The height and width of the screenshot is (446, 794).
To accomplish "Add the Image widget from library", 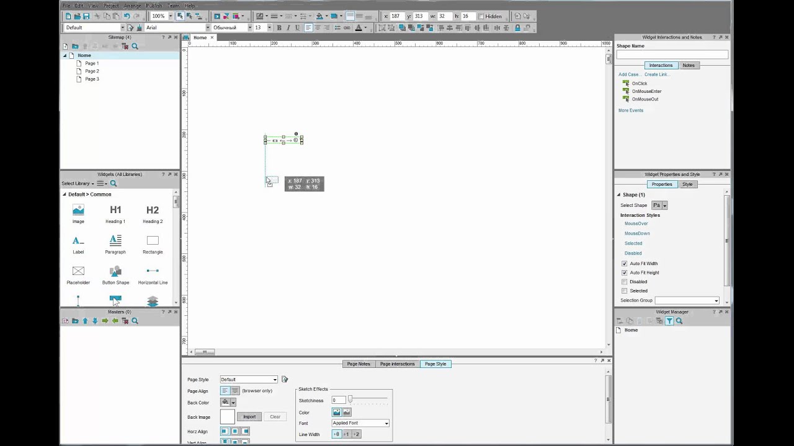I will click(78, 214).
